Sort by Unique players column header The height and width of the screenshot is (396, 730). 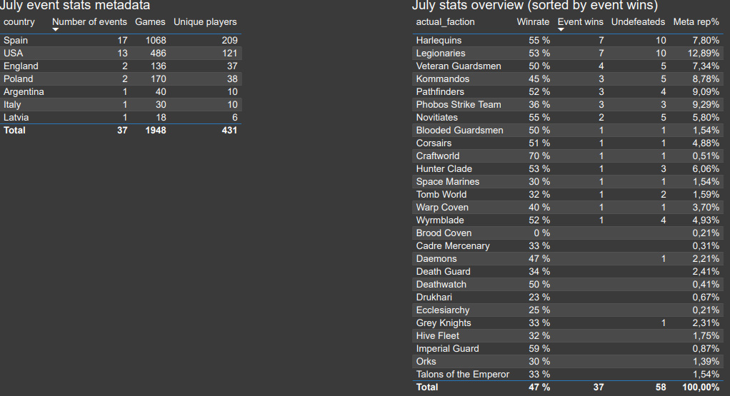[205, 22]
